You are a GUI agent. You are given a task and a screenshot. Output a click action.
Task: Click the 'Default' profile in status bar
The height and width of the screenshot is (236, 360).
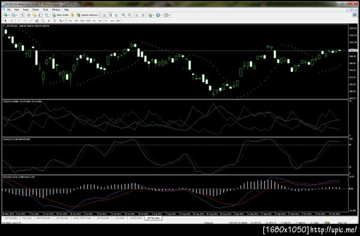point(208,222)
